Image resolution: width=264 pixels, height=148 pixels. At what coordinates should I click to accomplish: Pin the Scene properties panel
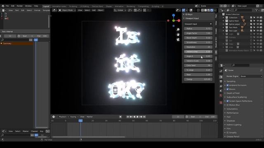(x=261, y=70)
